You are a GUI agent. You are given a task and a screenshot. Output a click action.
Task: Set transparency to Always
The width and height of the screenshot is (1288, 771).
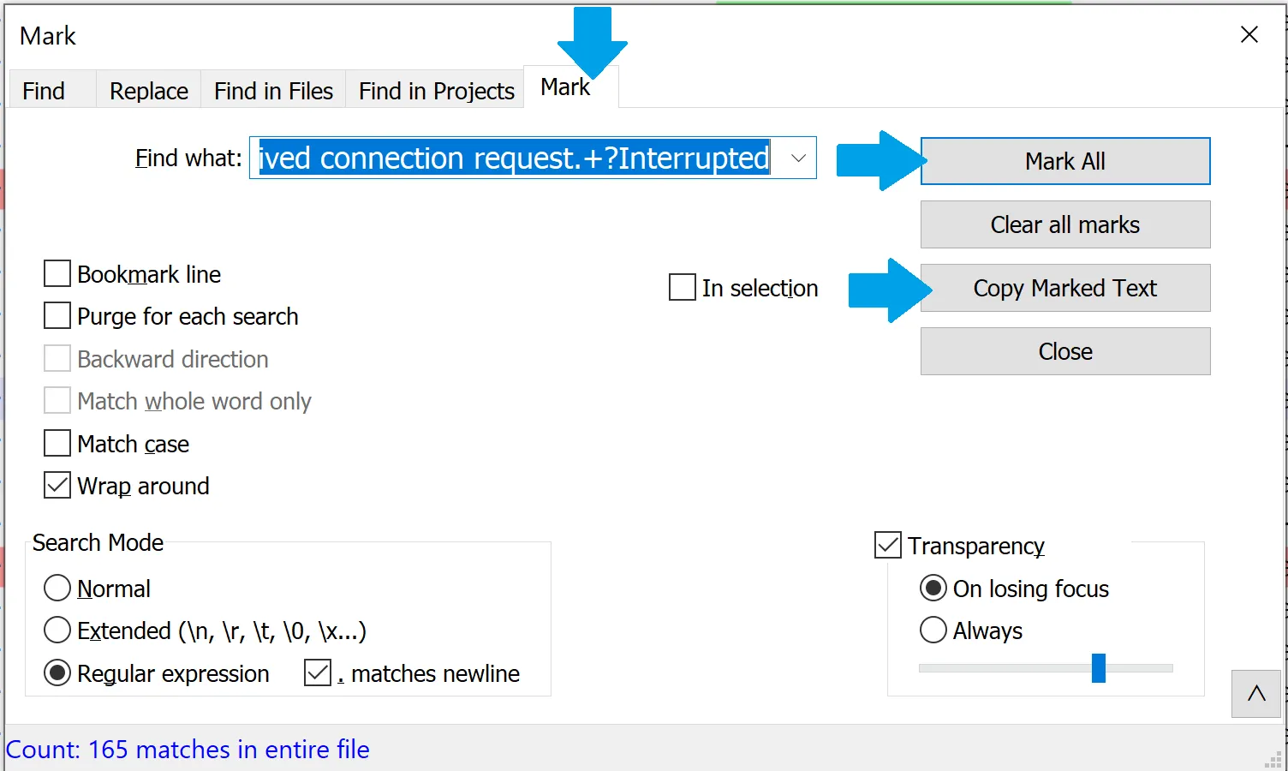click(x=933, y=631)
